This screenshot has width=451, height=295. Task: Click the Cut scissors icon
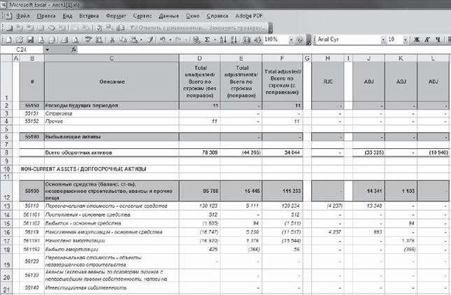click(x=113, y=40)
